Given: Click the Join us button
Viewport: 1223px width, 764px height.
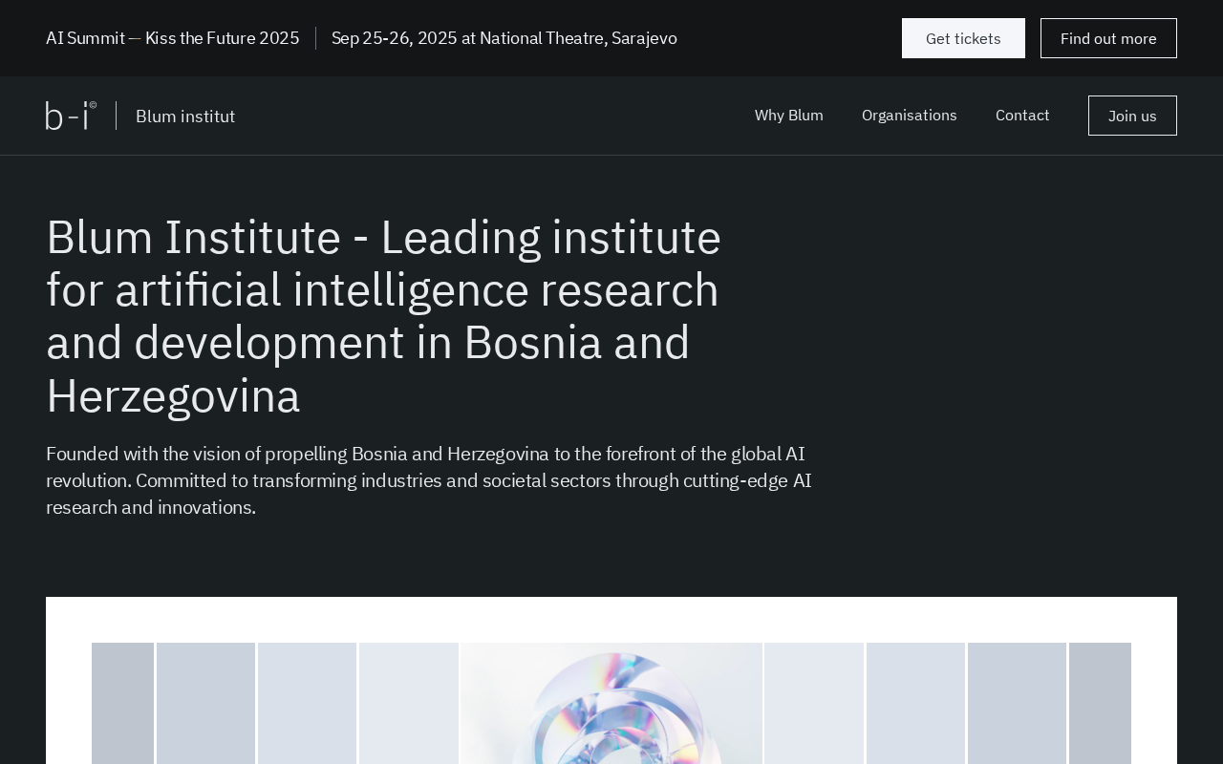Looking at the screenshot, I should [x=1132, y=116].
